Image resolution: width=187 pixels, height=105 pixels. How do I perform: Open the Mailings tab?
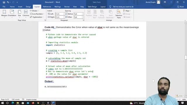coord(58,7)
